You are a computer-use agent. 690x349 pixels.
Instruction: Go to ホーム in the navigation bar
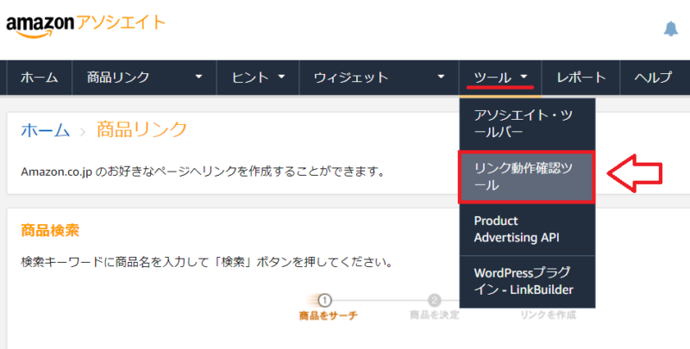(x=39, y=78)
